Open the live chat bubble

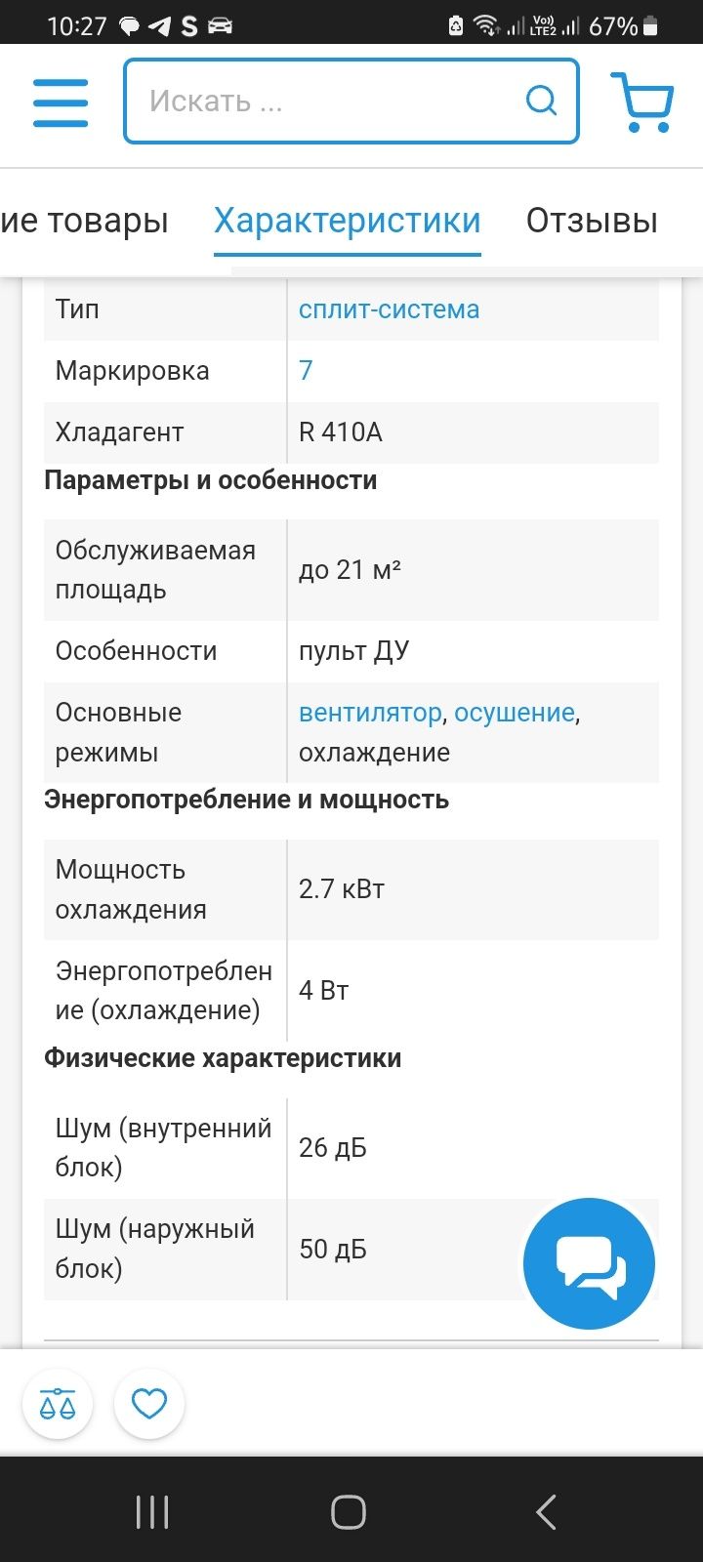(x=589, y=1263)
